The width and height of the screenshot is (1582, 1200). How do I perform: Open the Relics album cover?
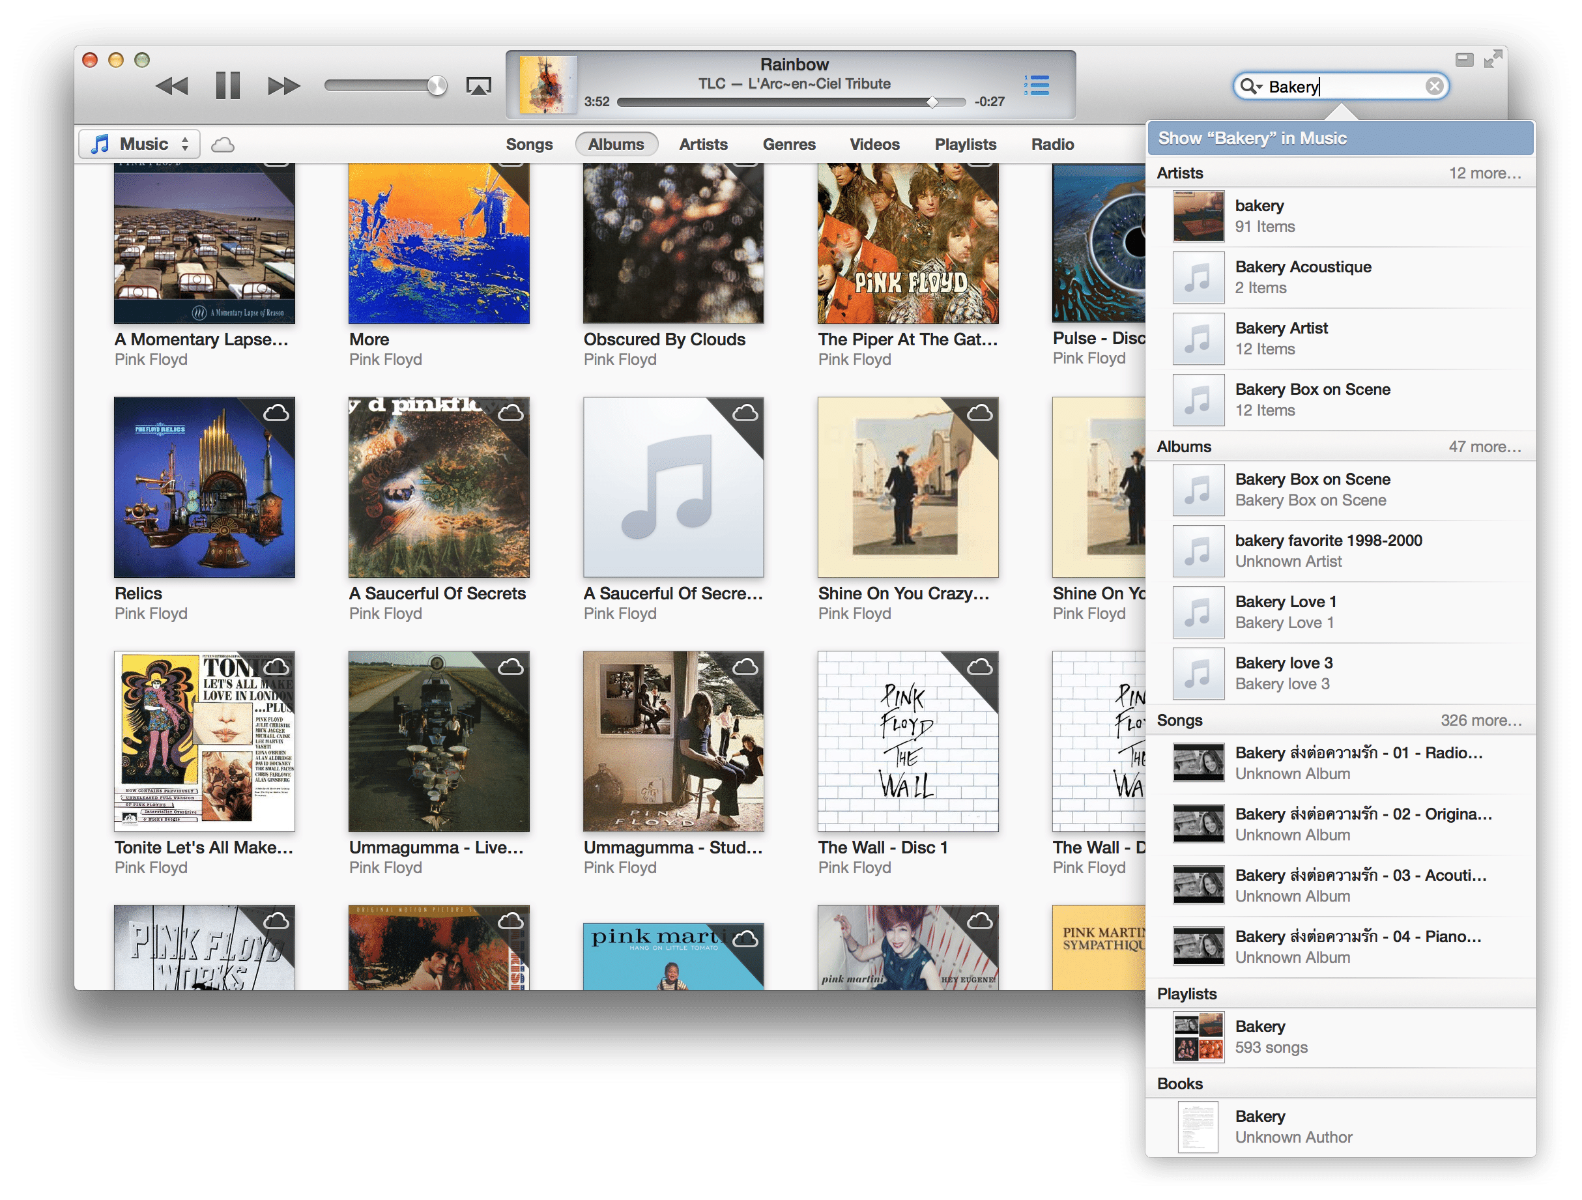(x=205, y=488)
